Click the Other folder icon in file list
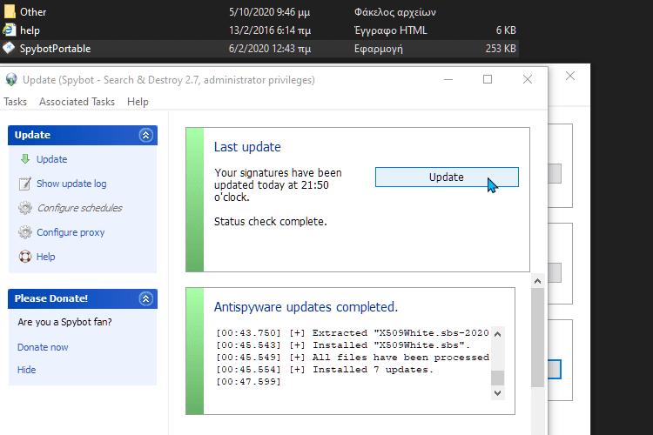The width and height of the screenshot is (653, 435). click(x=10, y=11)
